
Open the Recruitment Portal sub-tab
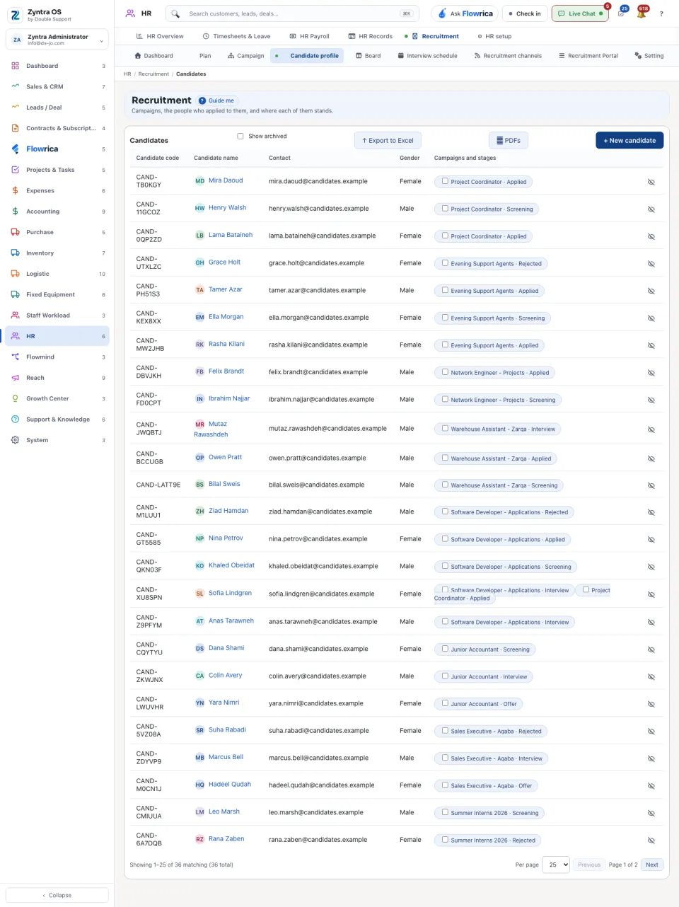[x=588, y=56]
